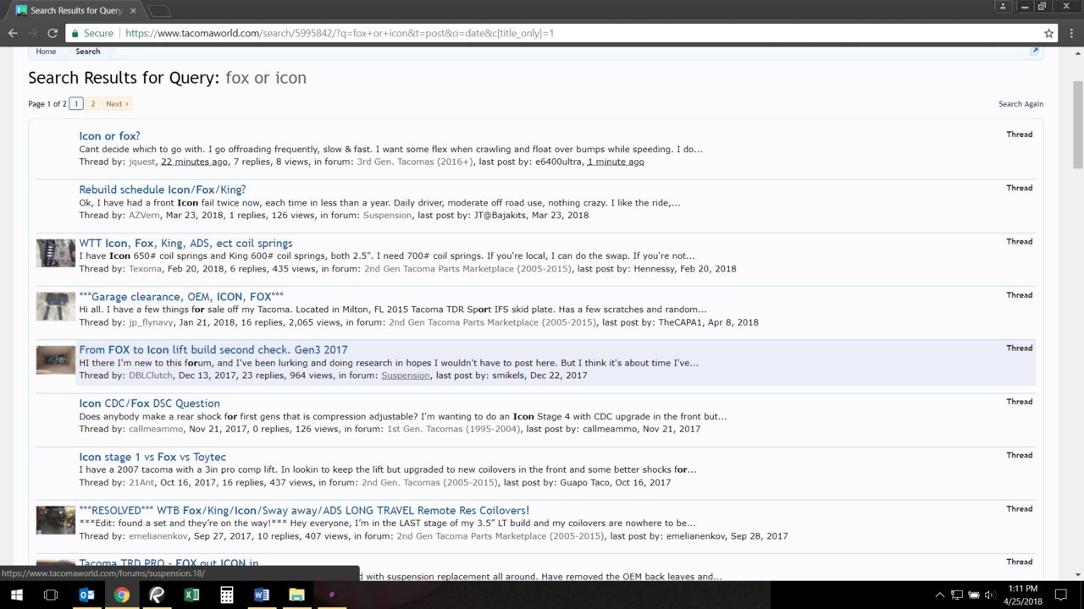This screenshot has height=609, width=1084.
Task: Bookmark page with the star icon
Action: pos(1049,34)
